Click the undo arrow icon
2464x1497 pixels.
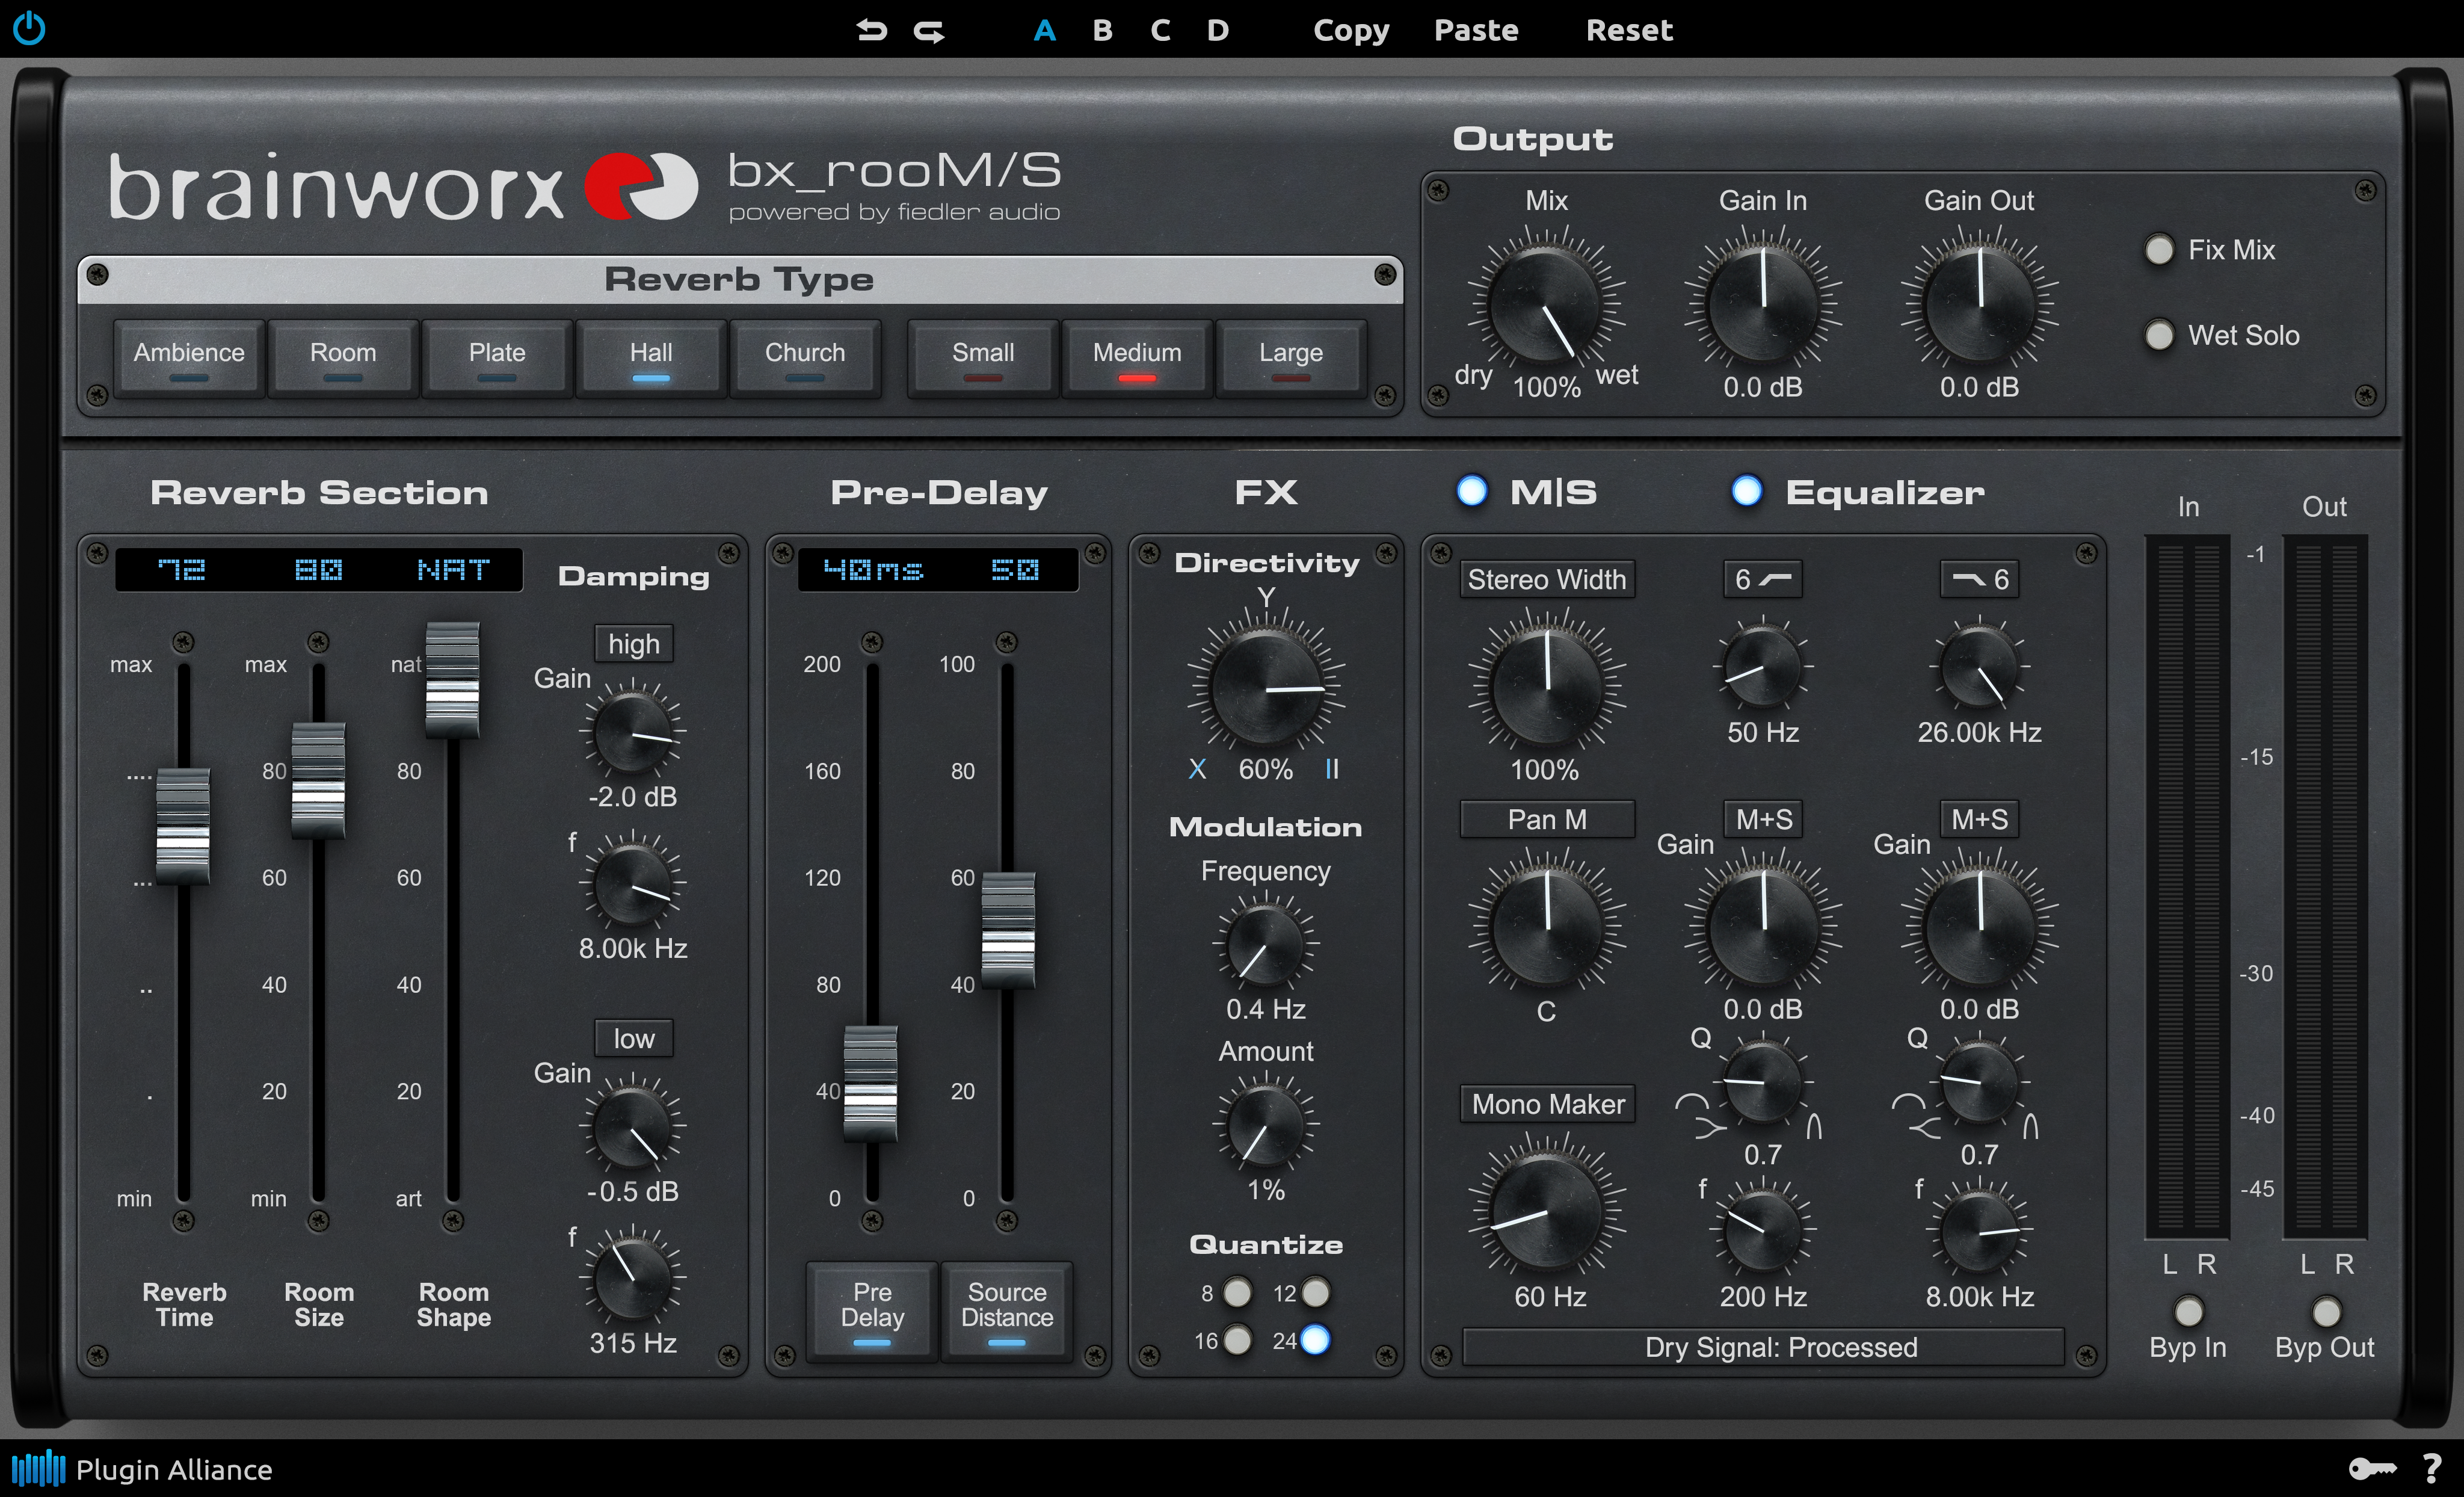coord(871,31)
